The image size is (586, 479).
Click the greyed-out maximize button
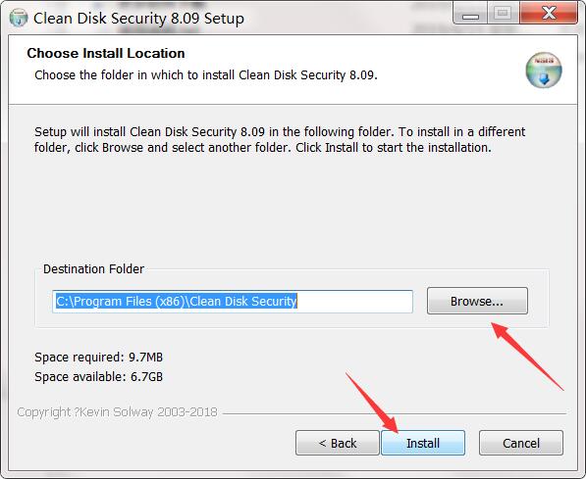[x=503, y=14]
